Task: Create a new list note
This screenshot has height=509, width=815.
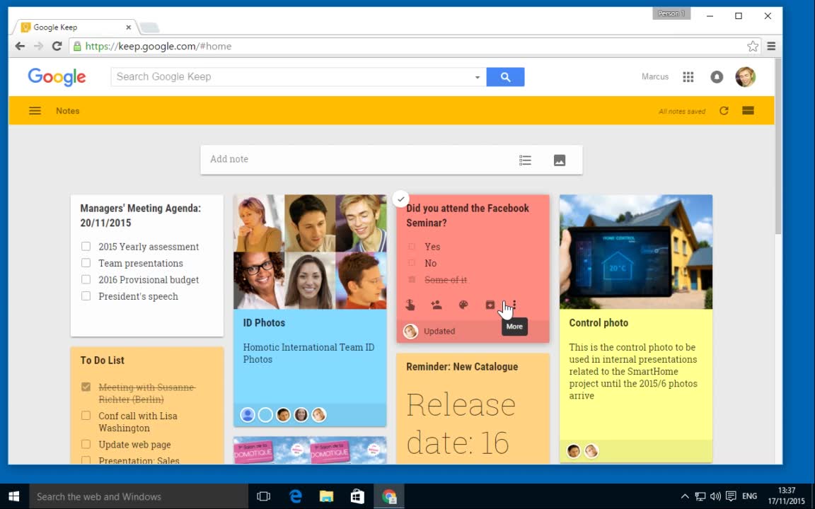Action: [525, 160]
